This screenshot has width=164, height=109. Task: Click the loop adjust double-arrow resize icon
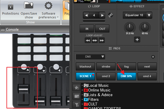coord(95,40)
